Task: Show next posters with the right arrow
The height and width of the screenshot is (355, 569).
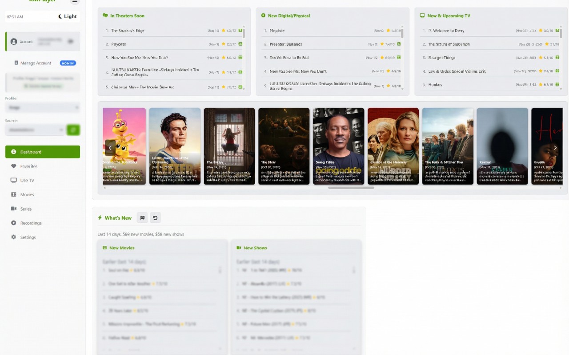Action: pyautogui.click(x=555, y=147)
